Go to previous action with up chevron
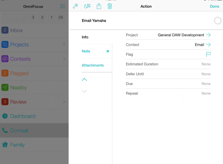The width and height of the screenshot is (223, 164). pos(84,79)
